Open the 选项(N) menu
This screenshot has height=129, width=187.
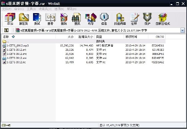[59, 9]
